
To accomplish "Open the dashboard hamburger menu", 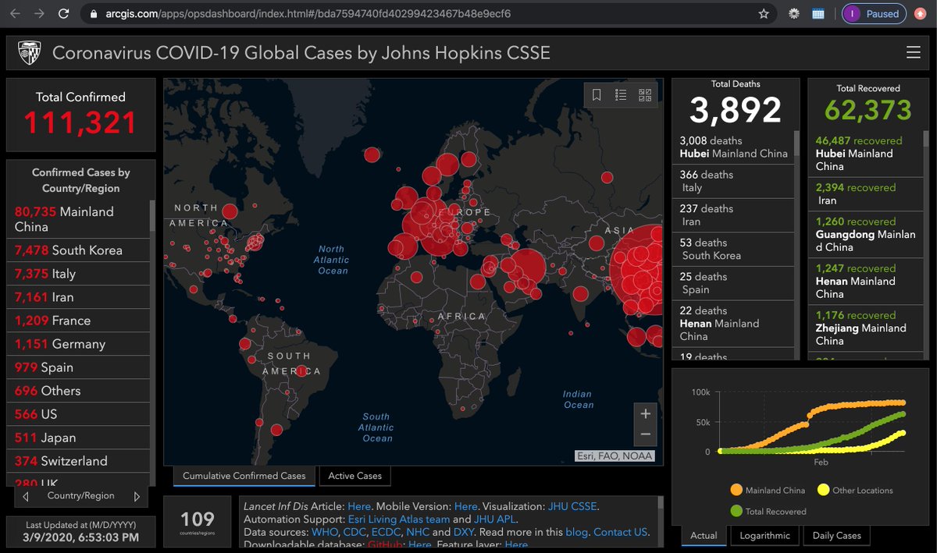I will tap(913, 53).
